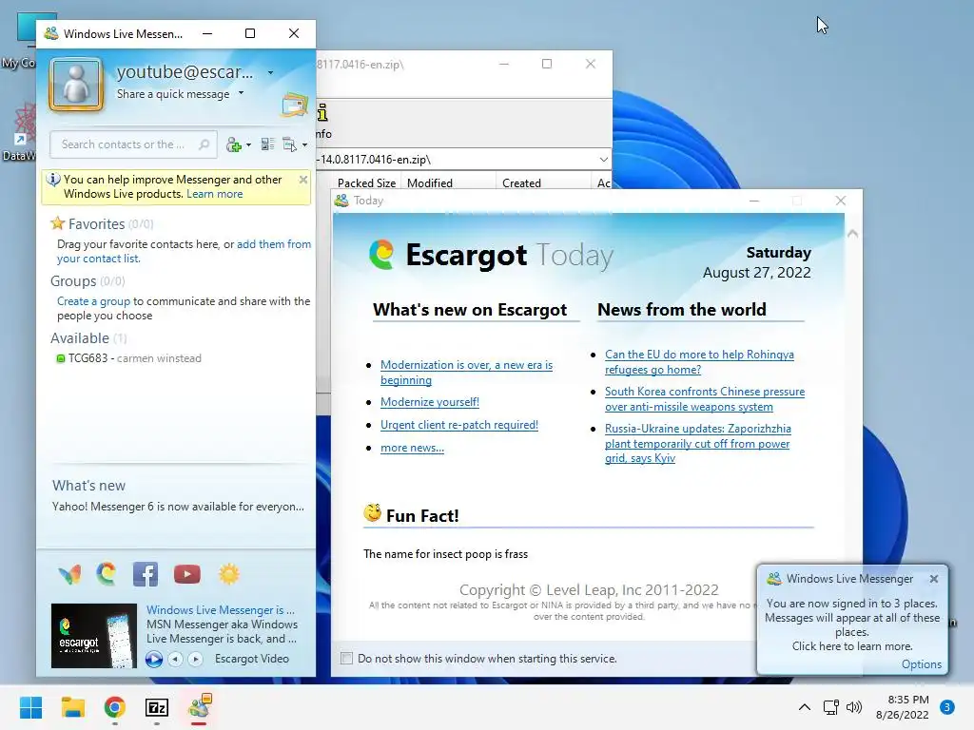Open South Korea Chinese pressure link
Viewport: 974px width, 730px height.
click(x=705, y=399)
